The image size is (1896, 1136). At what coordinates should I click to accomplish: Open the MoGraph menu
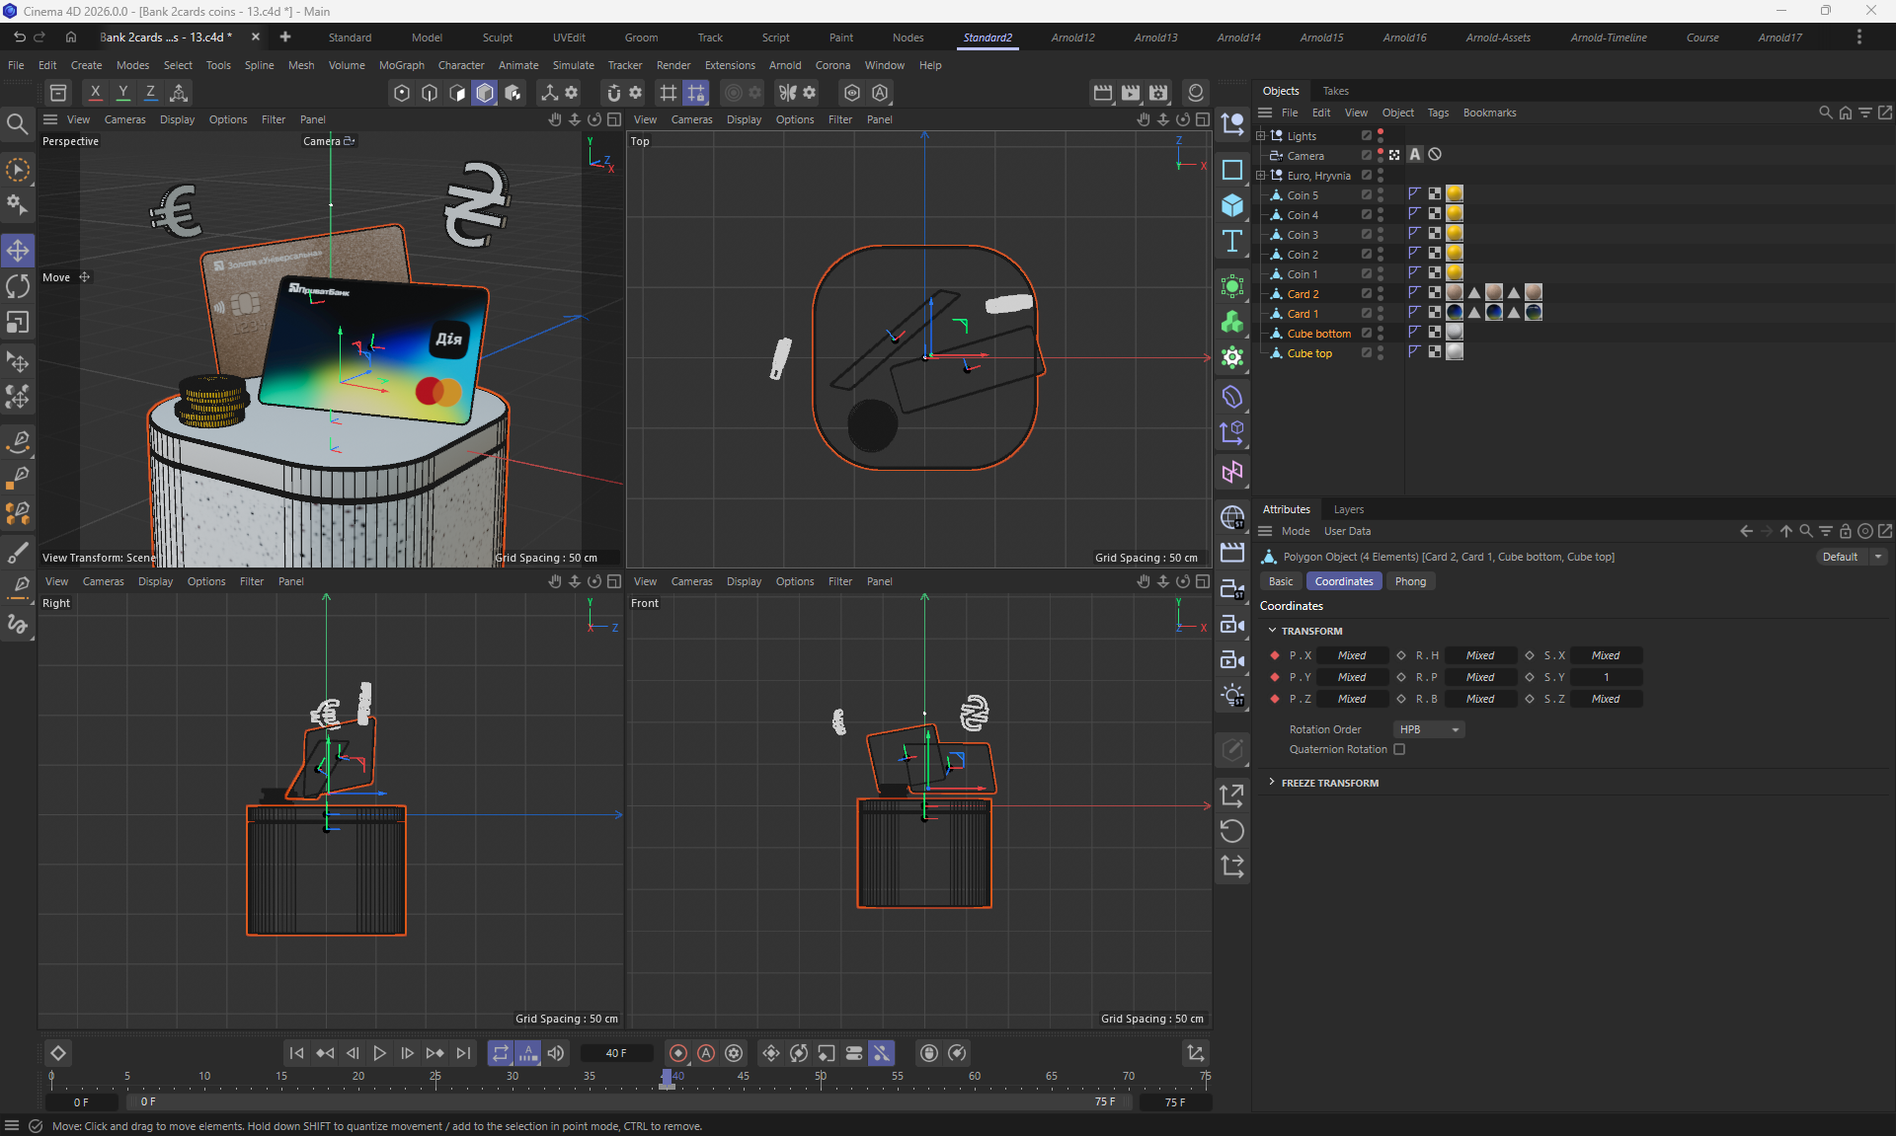pyautogui.click(x=401, y=65)
